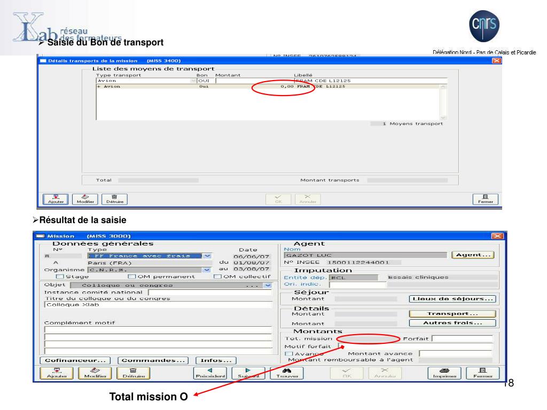The height and width of the screenshot is (410, 547).
Task: Tick the Avance checkbox
Action: (288, 353)
